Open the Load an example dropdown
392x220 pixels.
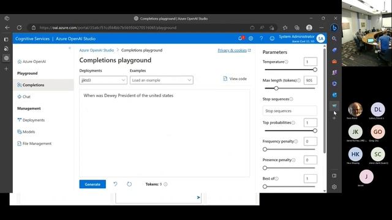tap(162, 80)
